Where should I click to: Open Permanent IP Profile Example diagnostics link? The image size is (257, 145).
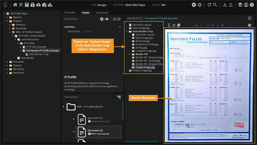coord(161,18)
